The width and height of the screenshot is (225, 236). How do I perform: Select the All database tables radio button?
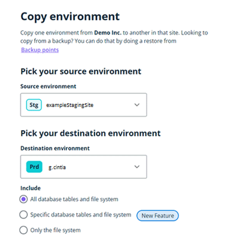[24, 199]
